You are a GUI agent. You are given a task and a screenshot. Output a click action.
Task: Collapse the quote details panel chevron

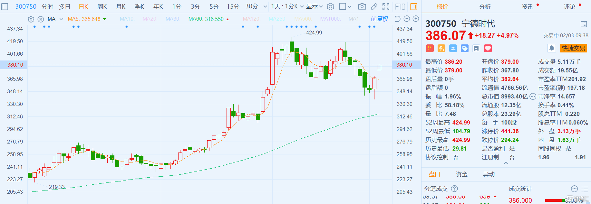pyautogui.click(x=506, y=163)
